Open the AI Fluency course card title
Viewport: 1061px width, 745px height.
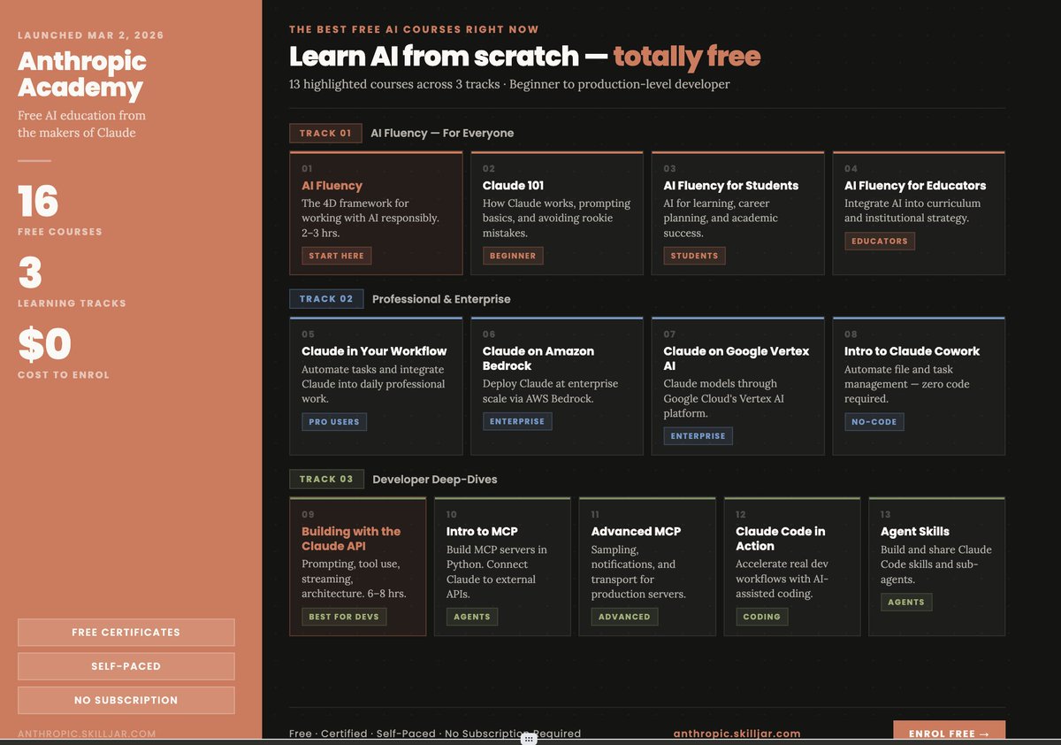[332, 186]
